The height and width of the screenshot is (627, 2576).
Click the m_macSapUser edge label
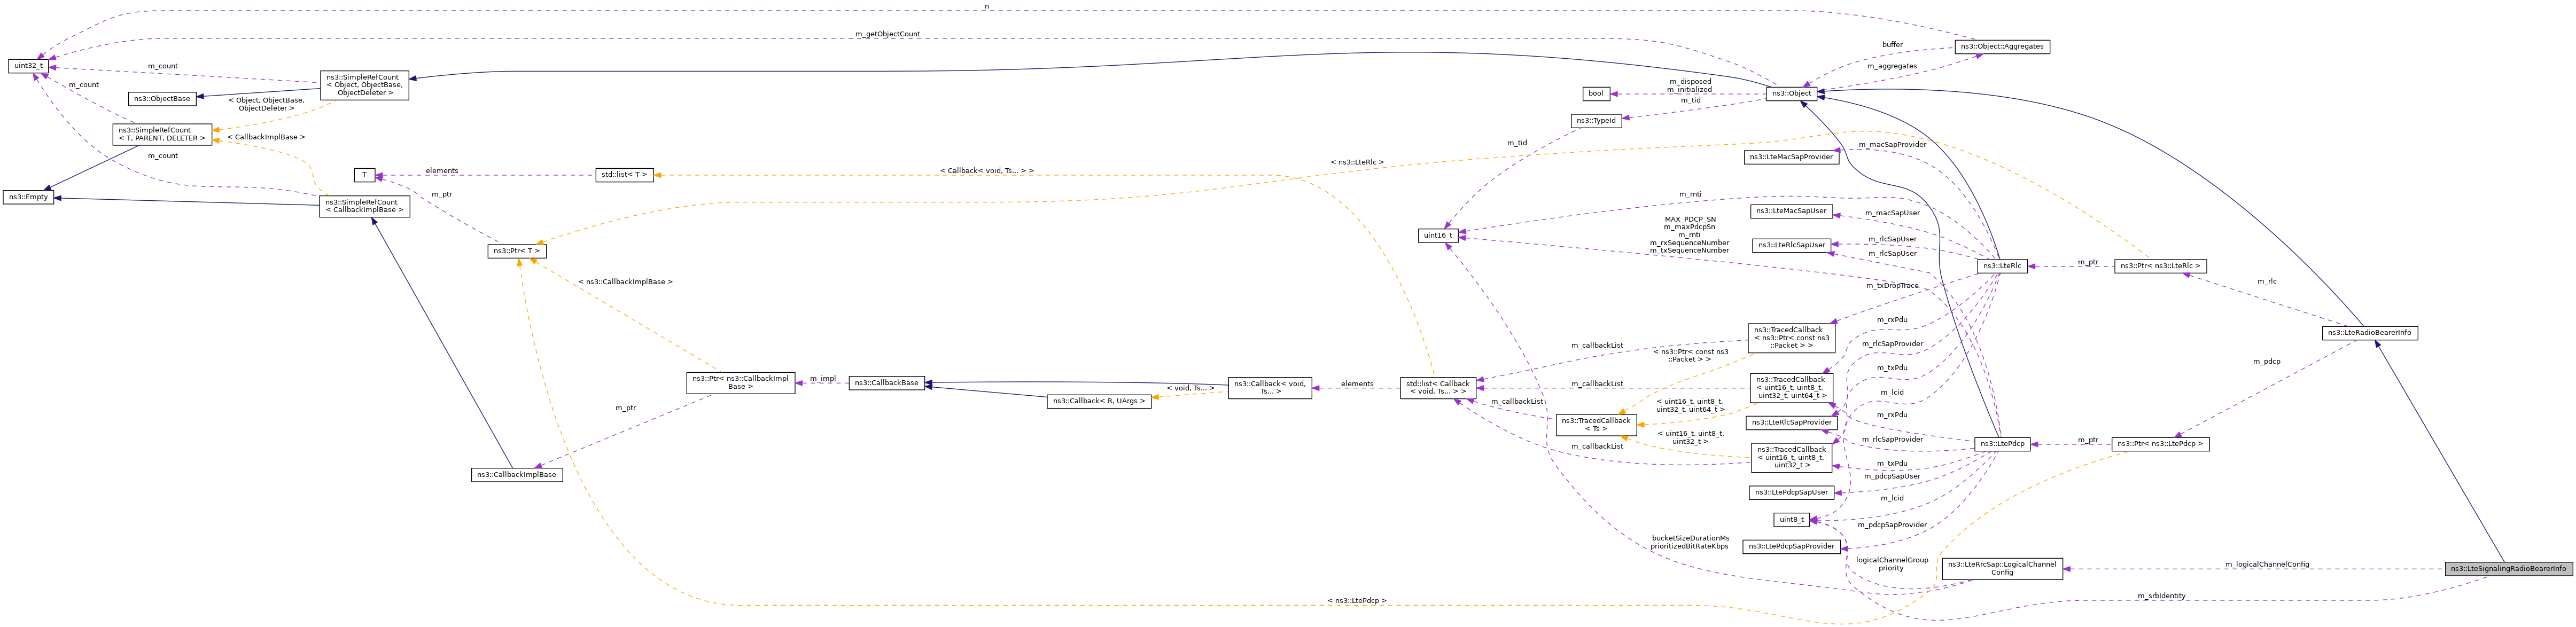tap(1892, 213)
